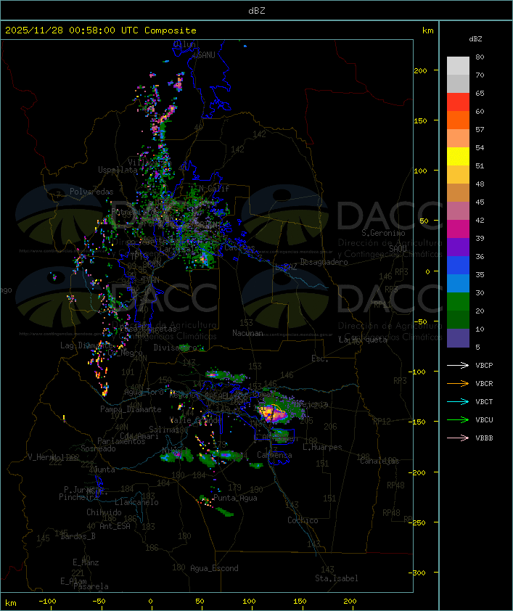Click the 150 tick on the bottom axis
Screen dimensions: 513x611
[300, 602]
